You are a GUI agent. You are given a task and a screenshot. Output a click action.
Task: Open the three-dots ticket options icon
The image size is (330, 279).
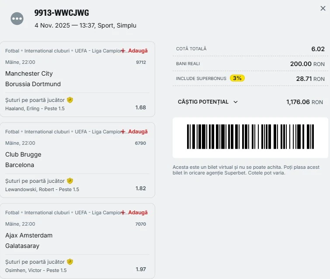click(x=17, y=18)
